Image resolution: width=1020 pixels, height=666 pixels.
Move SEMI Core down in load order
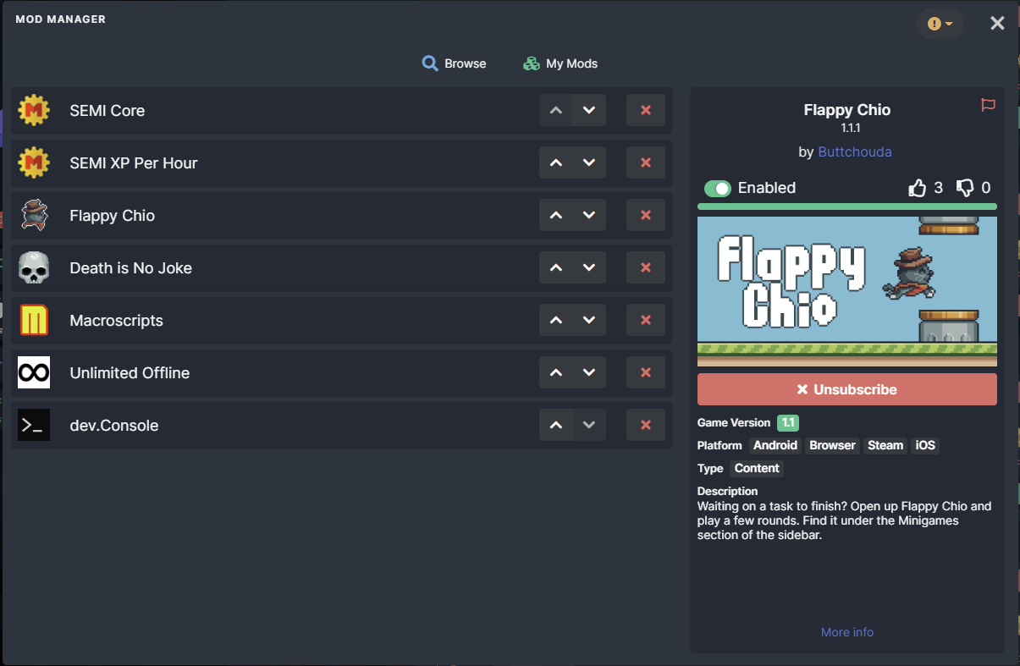tap(589, 111)
